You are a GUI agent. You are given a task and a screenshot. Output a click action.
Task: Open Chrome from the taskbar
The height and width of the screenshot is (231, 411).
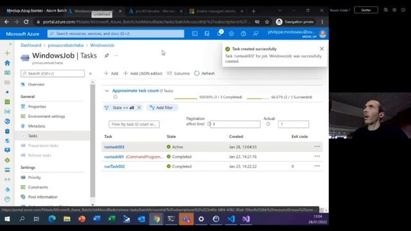157,219
